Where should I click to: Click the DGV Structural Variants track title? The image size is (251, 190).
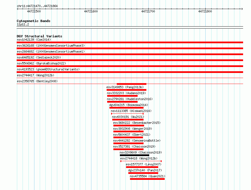coord(39,36)
